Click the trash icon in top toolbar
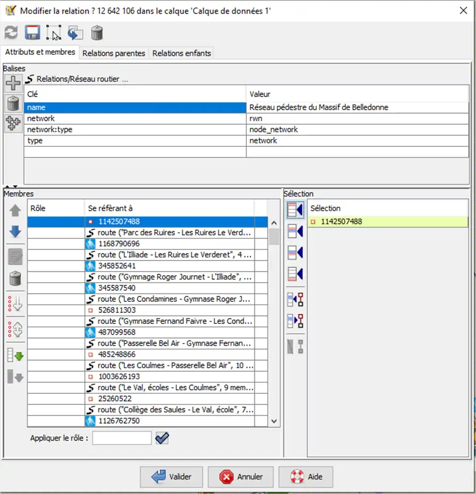 97,33
